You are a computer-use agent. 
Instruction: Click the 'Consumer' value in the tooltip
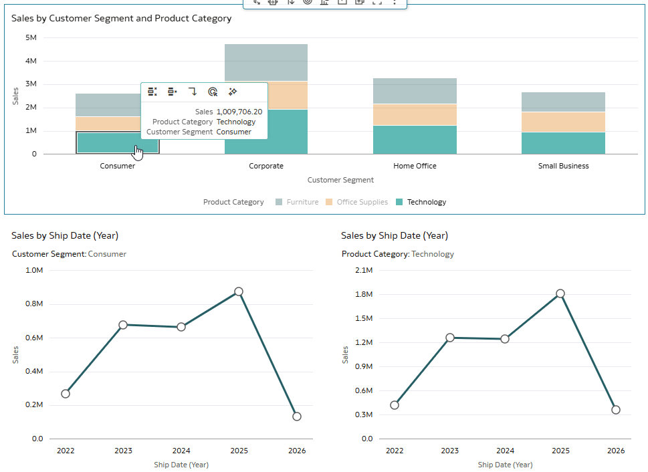click(234, 132)
